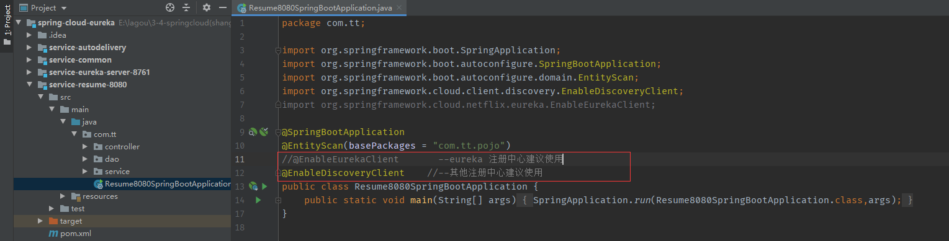Run main method from line 14 gutter arrow
949x241 pixels.
click(258, 199)
